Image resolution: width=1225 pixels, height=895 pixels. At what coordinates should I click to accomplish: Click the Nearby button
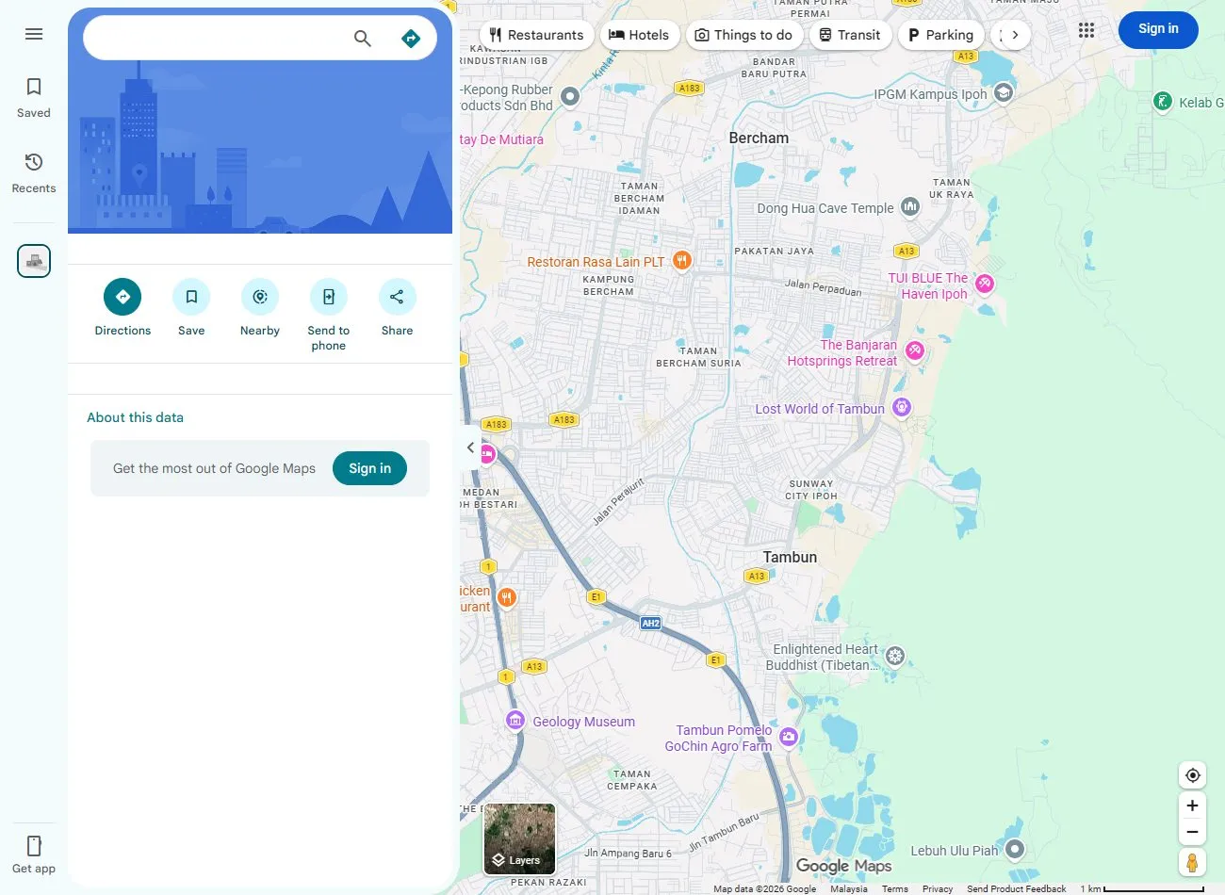(260, 297)
